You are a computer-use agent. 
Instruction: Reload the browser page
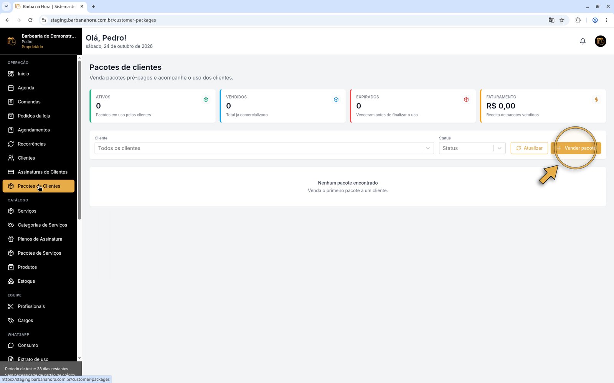[x=30, y=20]
